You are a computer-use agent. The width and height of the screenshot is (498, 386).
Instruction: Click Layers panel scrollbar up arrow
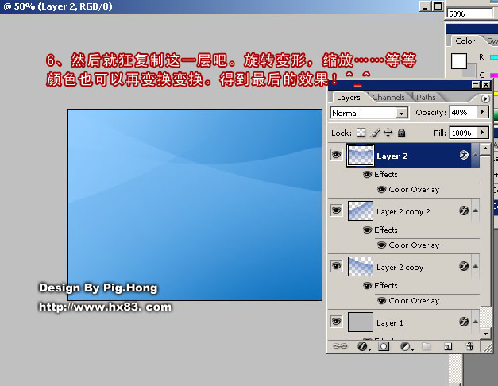point(485,149)
